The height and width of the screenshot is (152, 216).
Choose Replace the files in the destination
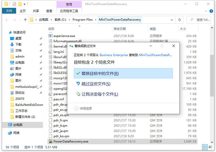pos(123,73)
